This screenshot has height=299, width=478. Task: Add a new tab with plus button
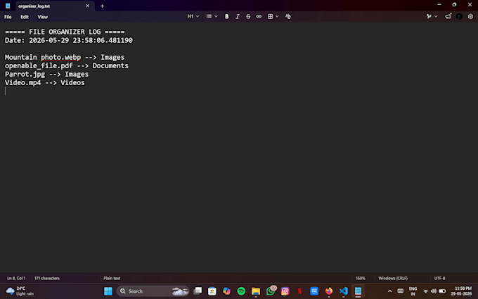pos(102,6)
